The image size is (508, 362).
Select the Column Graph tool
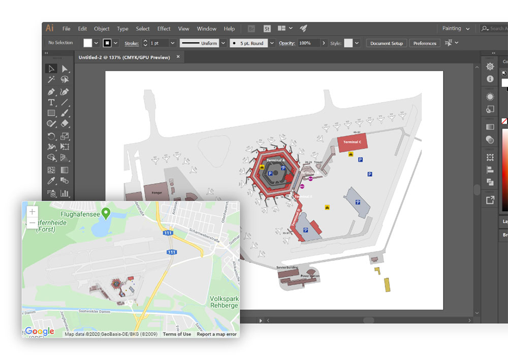tap(65, 193)
